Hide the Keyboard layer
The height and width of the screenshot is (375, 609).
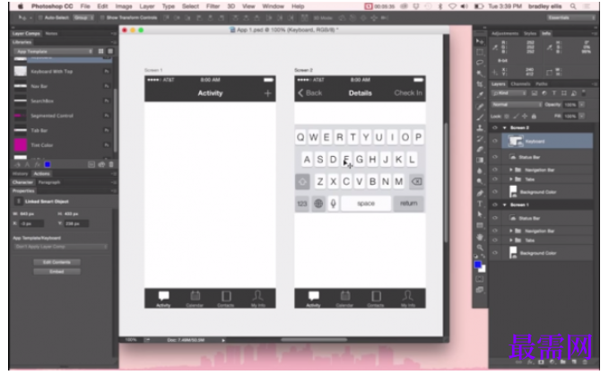point(495,141)
